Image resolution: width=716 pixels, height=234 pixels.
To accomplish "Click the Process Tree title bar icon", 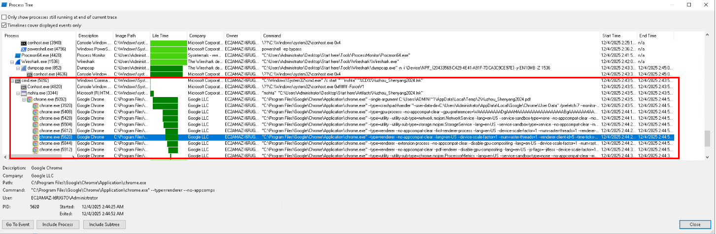I will (x=4, y=5).
